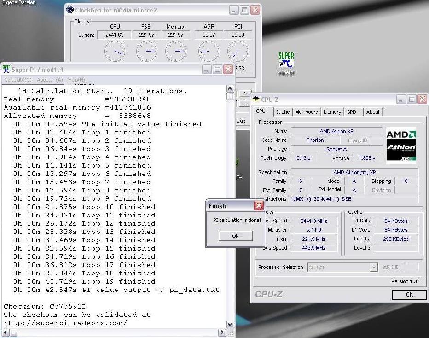
Task: Click the Instructions field in CPU-Z
Action: [x=354, y=199]
